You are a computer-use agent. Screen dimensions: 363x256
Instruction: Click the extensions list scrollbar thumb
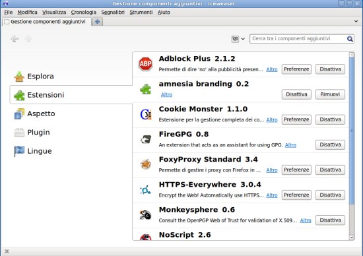click(352, 131)
